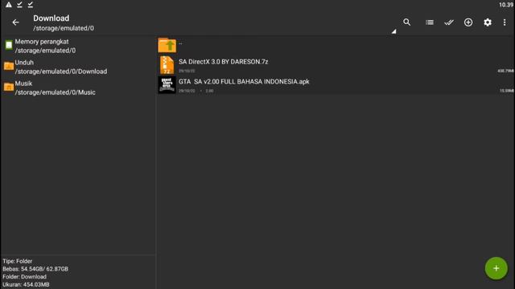Click the Download title path header
Viewport: 515px width, 289px height.
[x=51, y=18]
